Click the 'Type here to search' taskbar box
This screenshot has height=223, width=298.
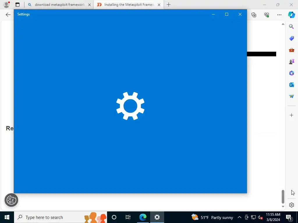point(61,217)
